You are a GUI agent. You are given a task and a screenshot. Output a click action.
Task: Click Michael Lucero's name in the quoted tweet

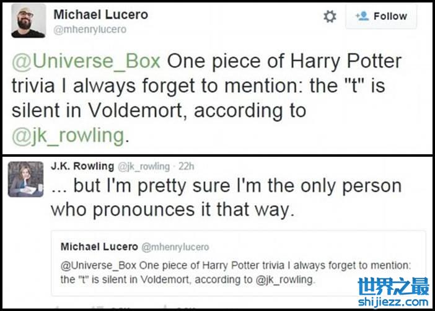click(x=99, y=247)
